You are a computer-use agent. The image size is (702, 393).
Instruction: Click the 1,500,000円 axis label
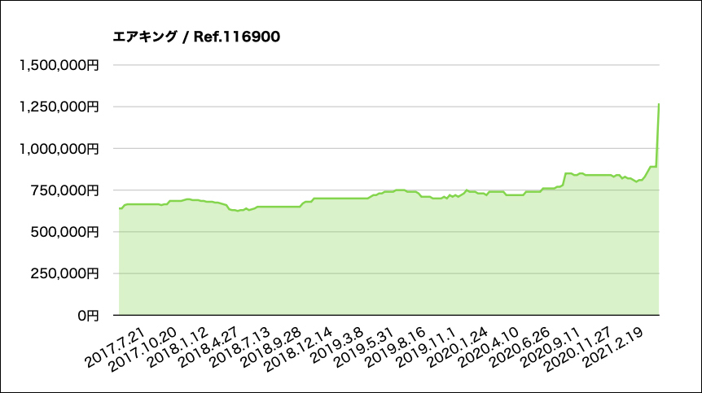coord(59,65)
